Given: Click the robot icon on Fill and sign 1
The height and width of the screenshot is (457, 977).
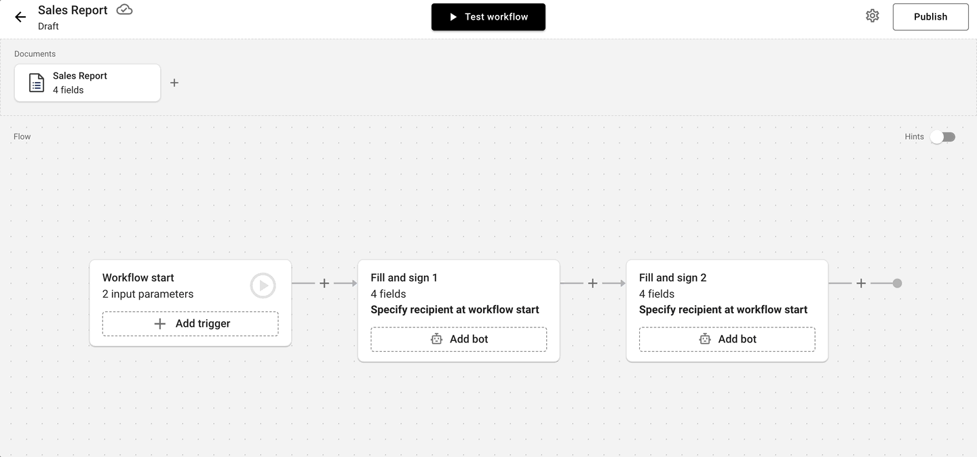Looking at the screenshot, I should pyautogui.click(x=436, y=338).
